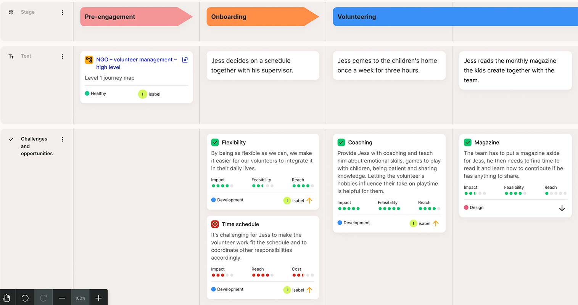Collapse the Magazine card with its down arrow
Screen dimensions: 578x305
[x=562, y=208]
